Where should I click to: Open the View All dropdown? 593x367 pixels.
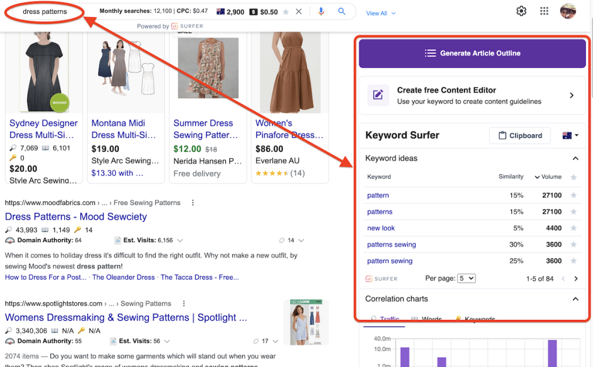tap(381, 13)
